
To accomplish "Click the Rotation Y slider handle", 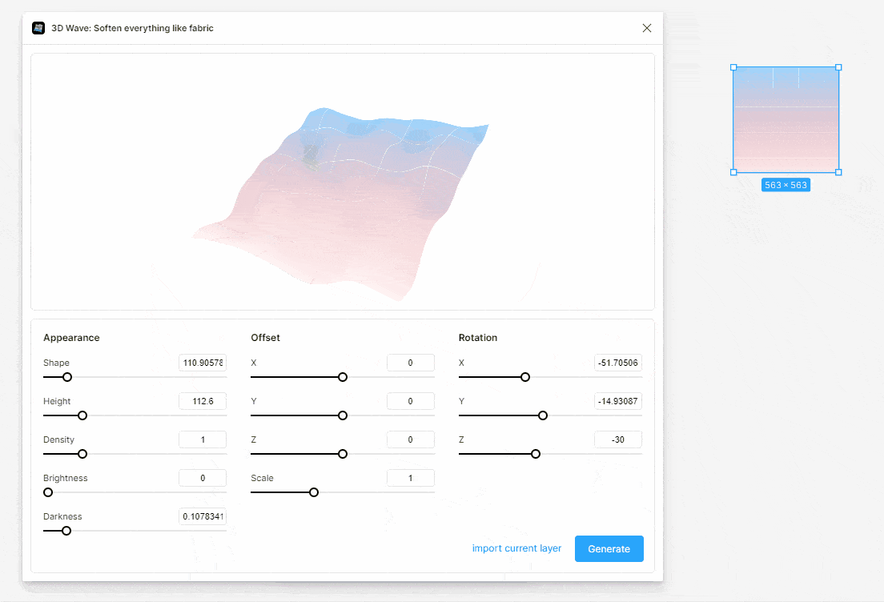I will pyautogui.click(x=543, y=415).
